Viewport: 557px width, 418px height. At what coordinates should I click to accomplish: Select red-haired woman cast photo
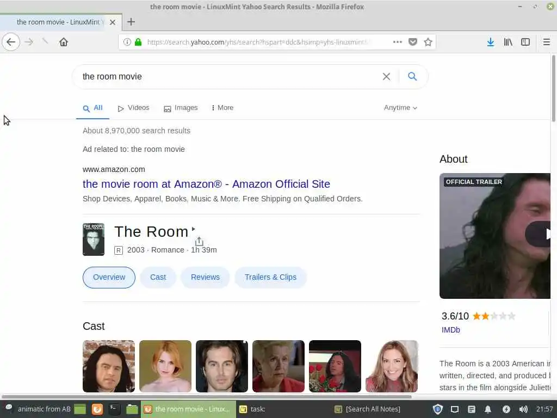coord(165,366)
